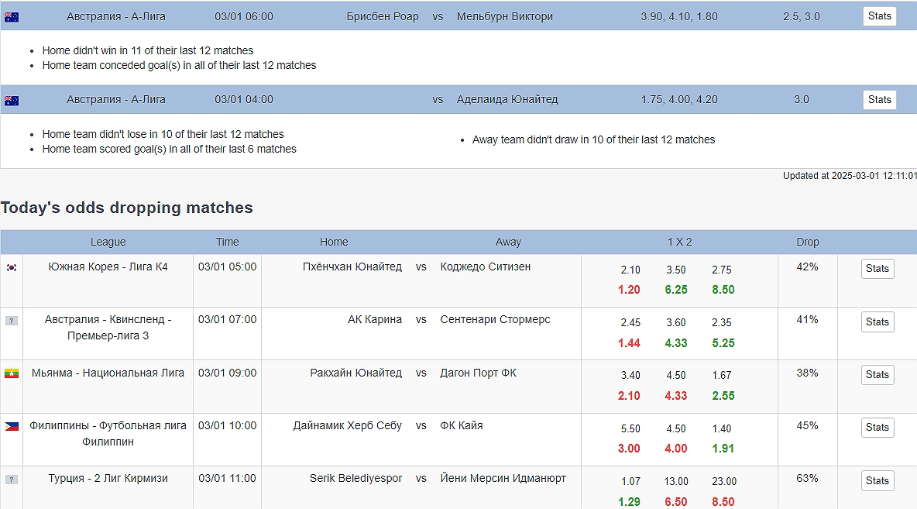Select Serik Belediyespor team name

[355, 478]
